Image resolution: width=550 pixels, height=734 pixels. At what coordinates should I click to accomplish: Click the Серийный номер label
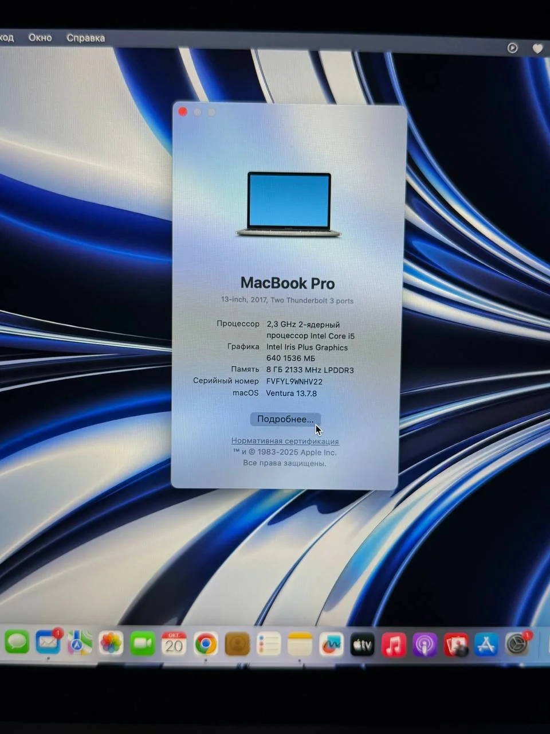(226, 381)
